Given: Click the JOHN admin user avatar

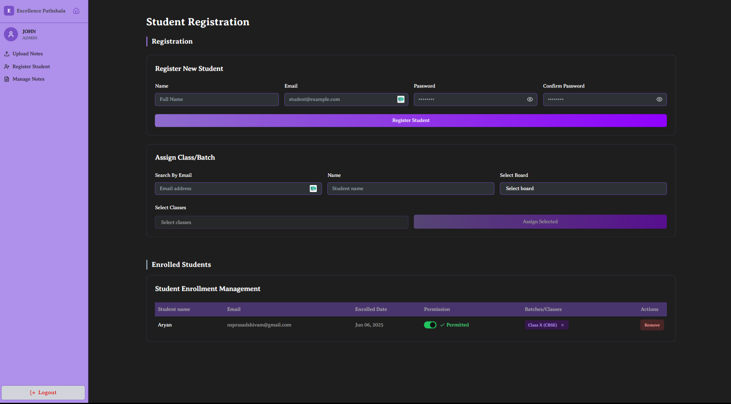Looking at the screenshot, I should pyautogui.click(x=11, y=34).
